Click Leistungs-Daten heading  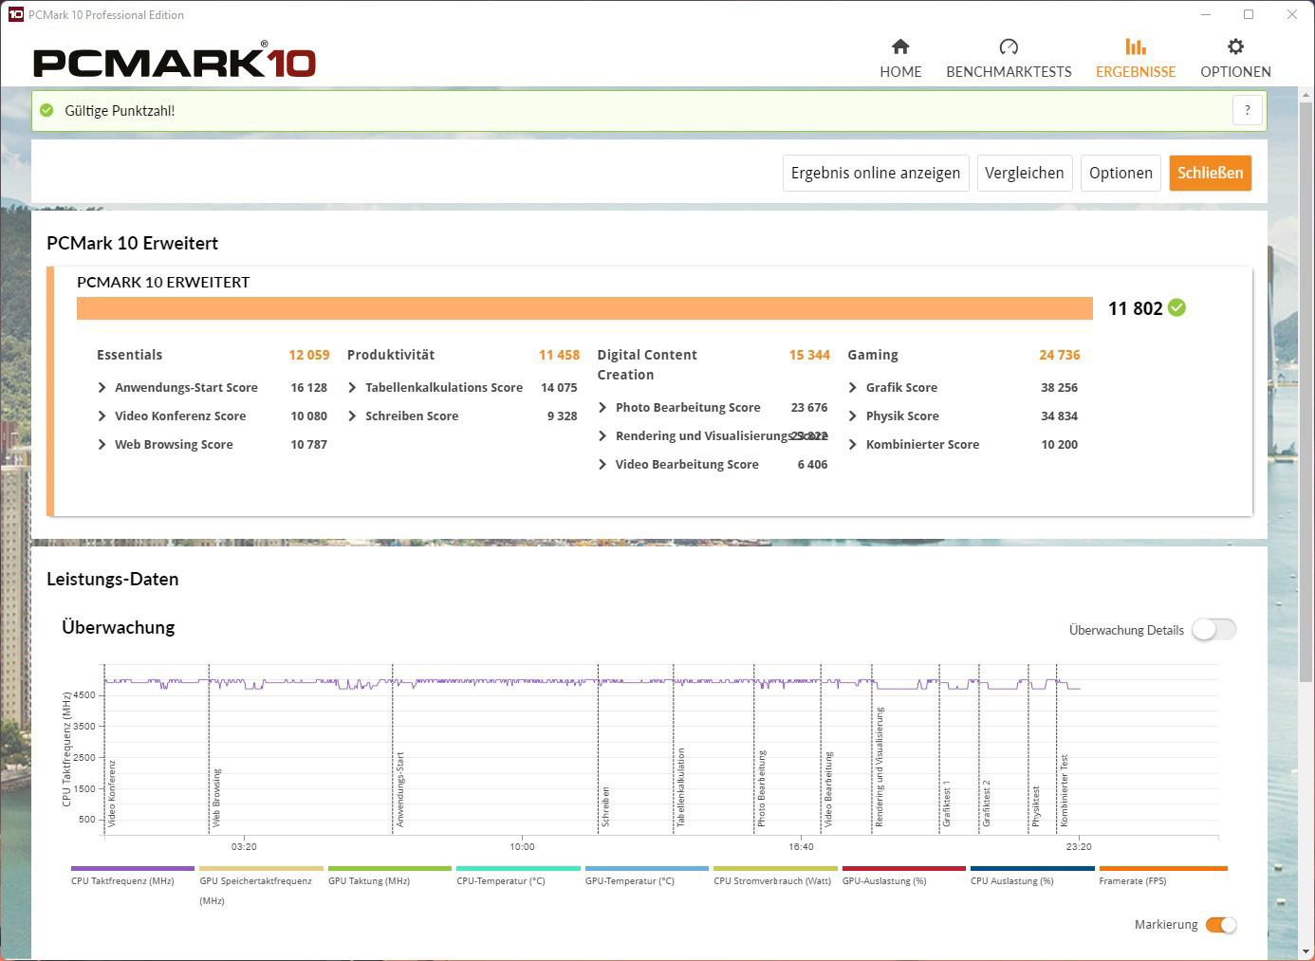(x=112, y=579)
